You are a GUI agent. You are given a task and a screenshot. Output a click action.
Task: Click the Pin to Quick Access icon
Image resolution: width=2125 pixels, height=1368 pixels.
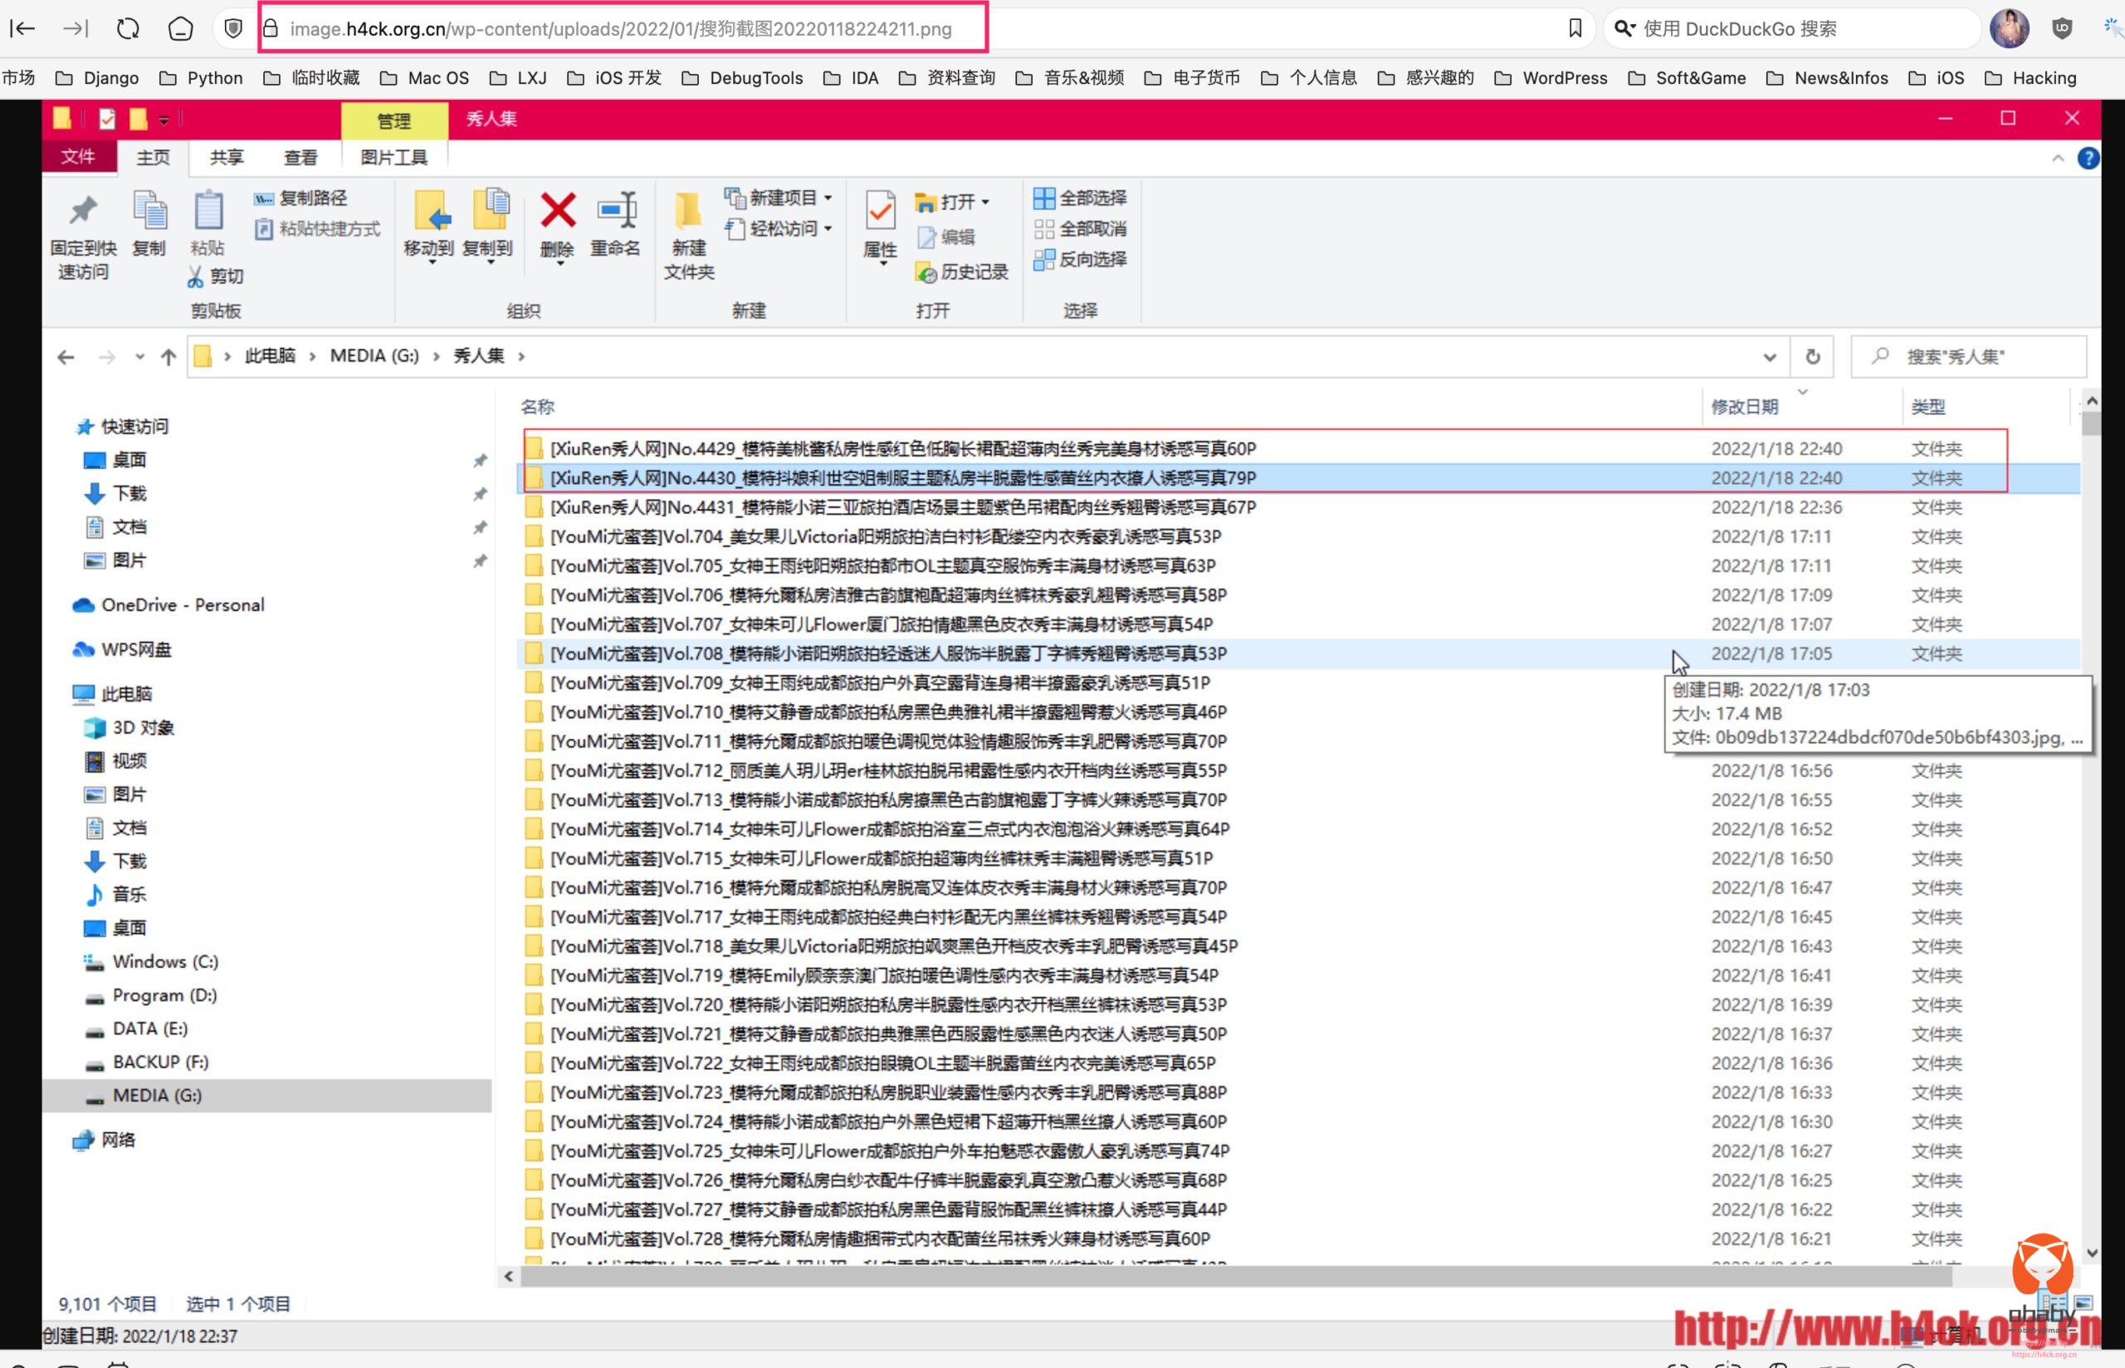(x=82, y=212)
